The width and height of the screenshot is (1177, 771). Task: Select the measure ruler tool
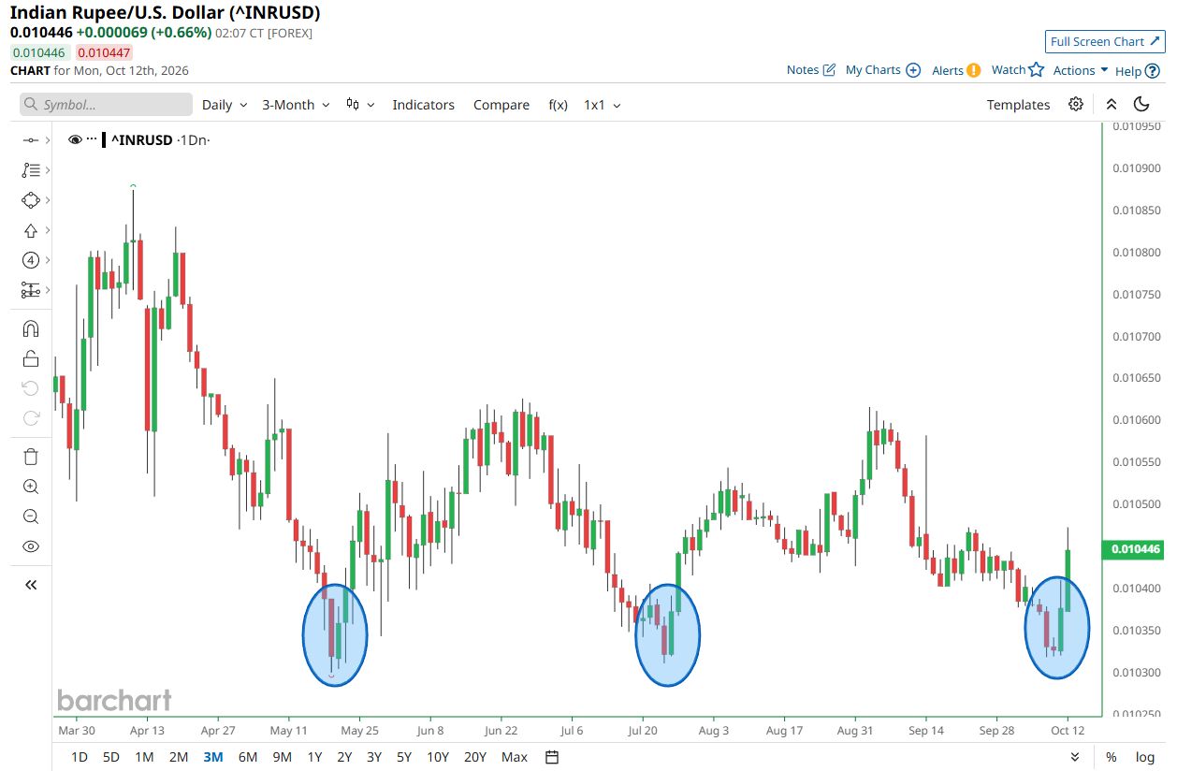[30, 290]
